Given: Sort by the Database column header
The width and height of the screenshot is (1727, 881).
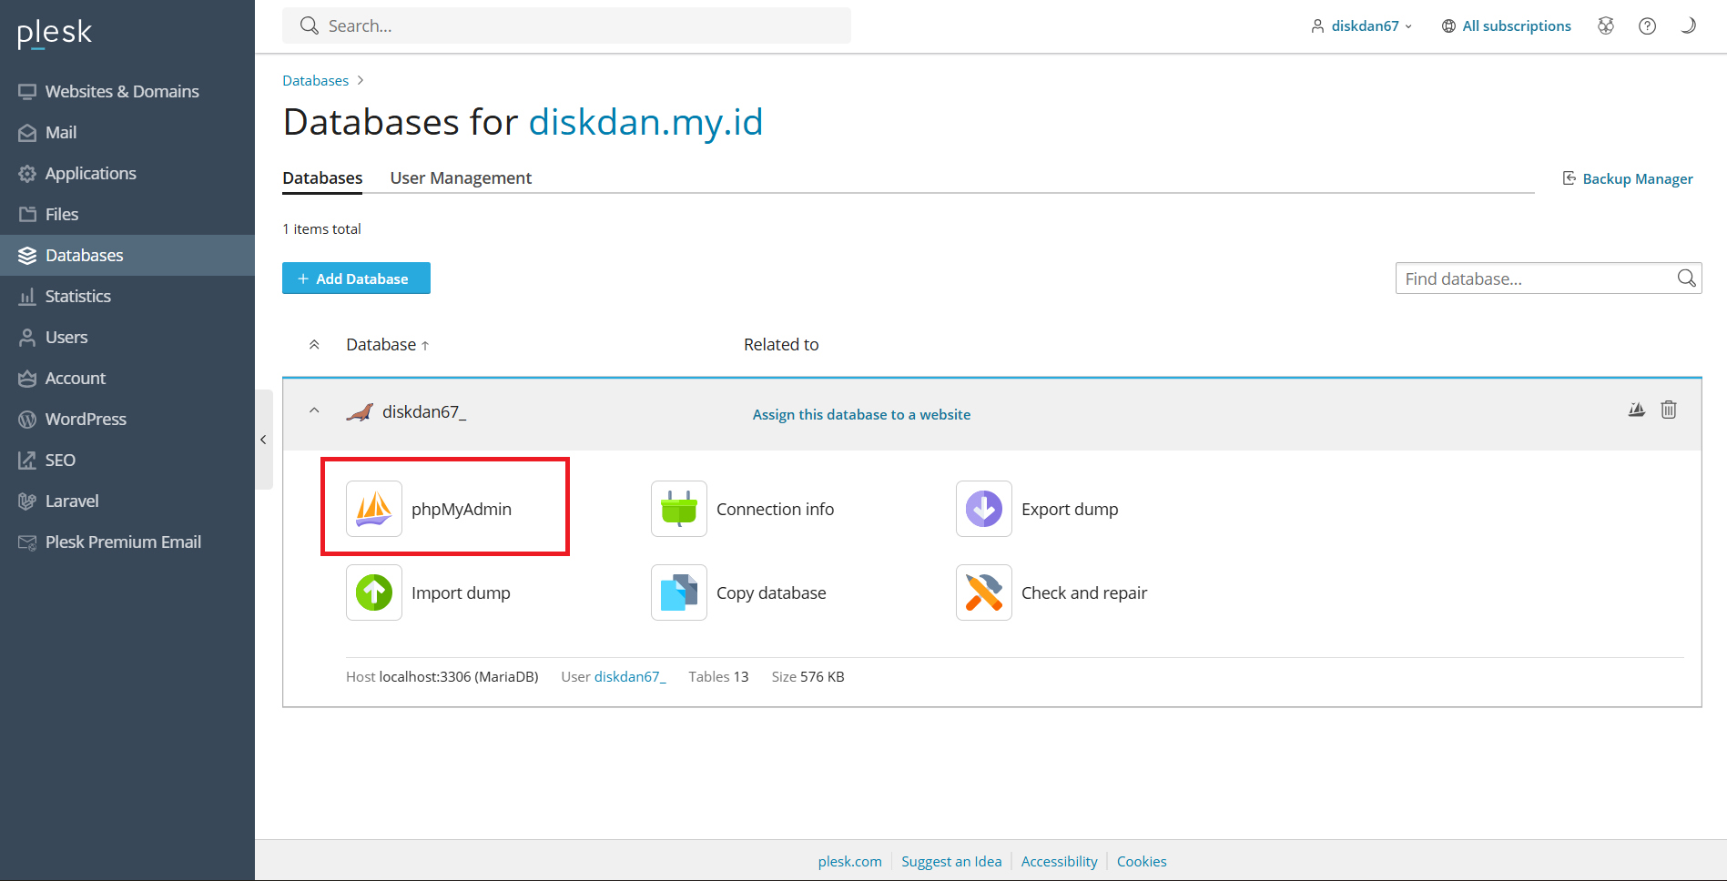Looking at the screenshot, I should 381,345.
